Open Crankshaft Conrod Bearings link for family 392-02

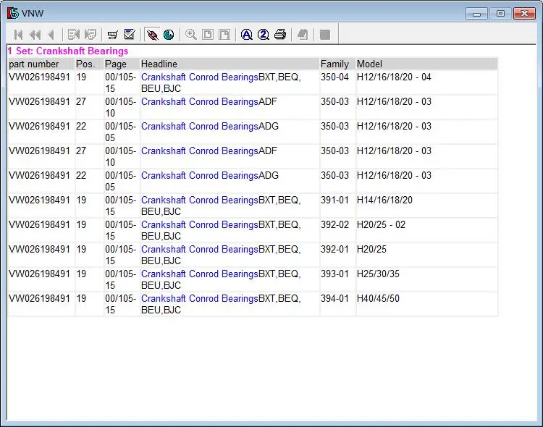tap(200, 224)
